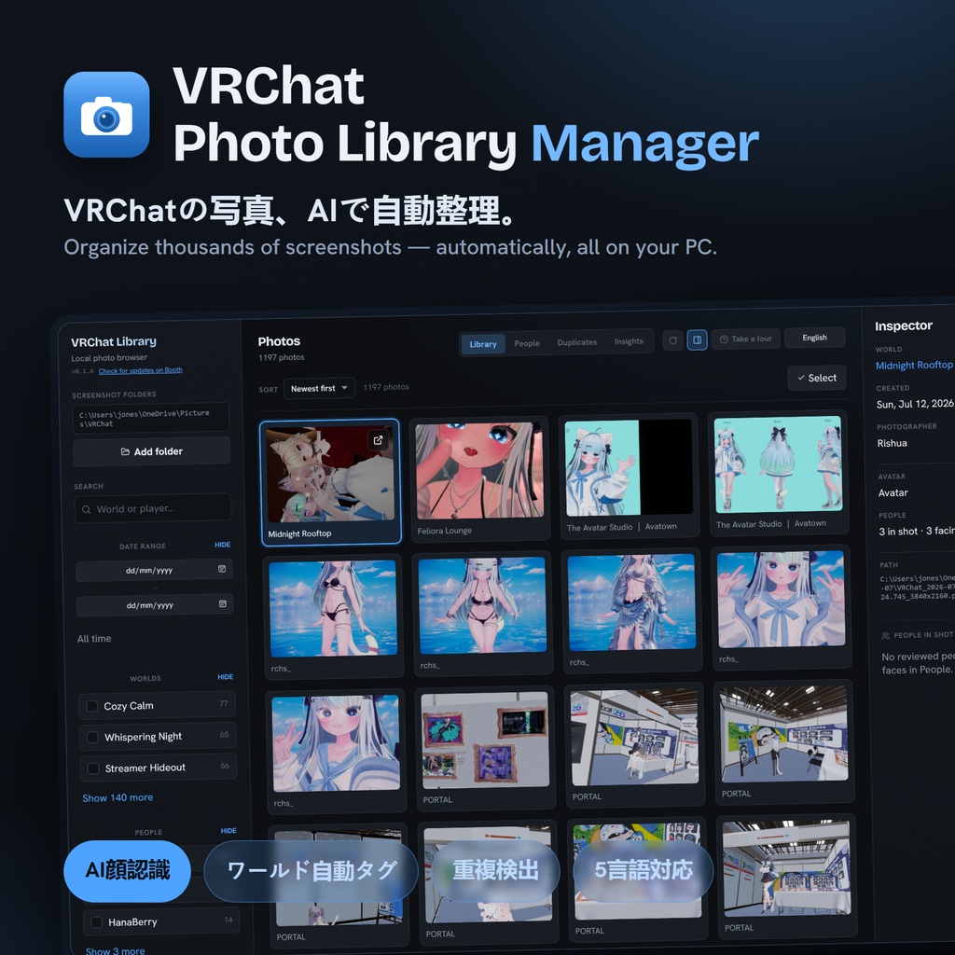Click the 5言語対応 pill
955x955 pixels.
click(644, 871)
